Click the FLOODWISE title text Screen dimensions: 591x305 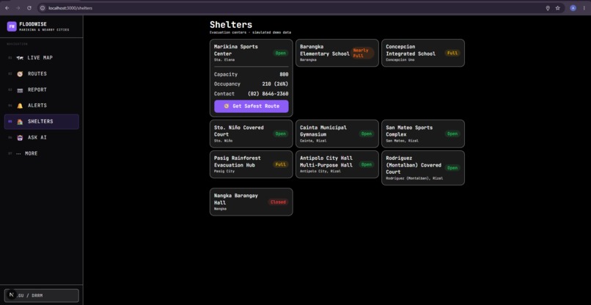click(33, 24)
